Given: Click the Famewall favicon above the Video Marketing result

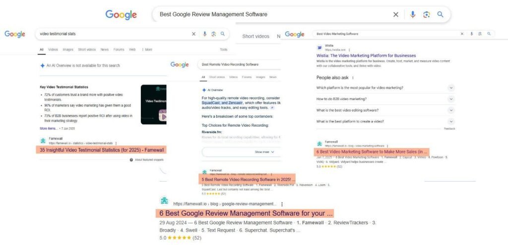Looking at the screenshot, I should coord(319,144).
